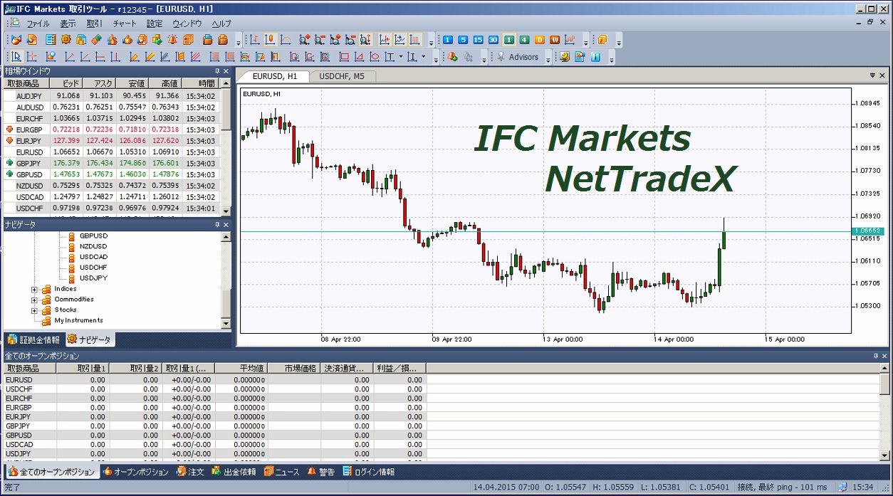This screenshot has height=496, width=893.
Task: Open the チャート menu
Action: click(x=124, y=23)
